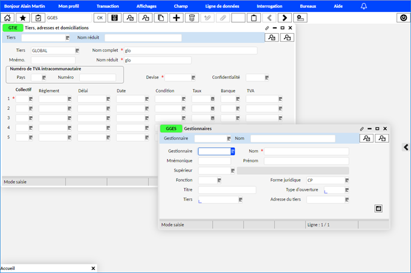Image resolution: width=411 pixels, height=273 pixels.
Task: Click pin icon of Gestionnaires window
Action: pyautogui.click(x=362, y=129)
